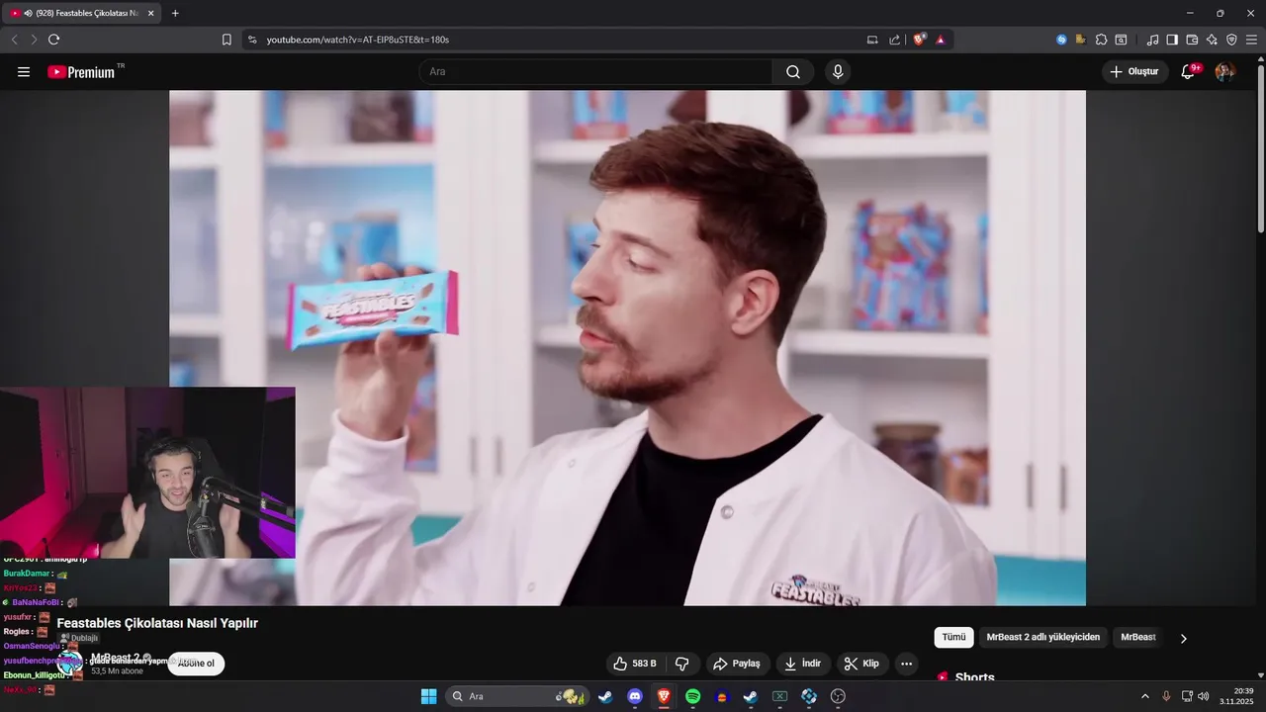The height and width of the screenshot is (712, 1266).
Task: Open the browser main hamburger menu
Action: click(x=1251, y=40)
